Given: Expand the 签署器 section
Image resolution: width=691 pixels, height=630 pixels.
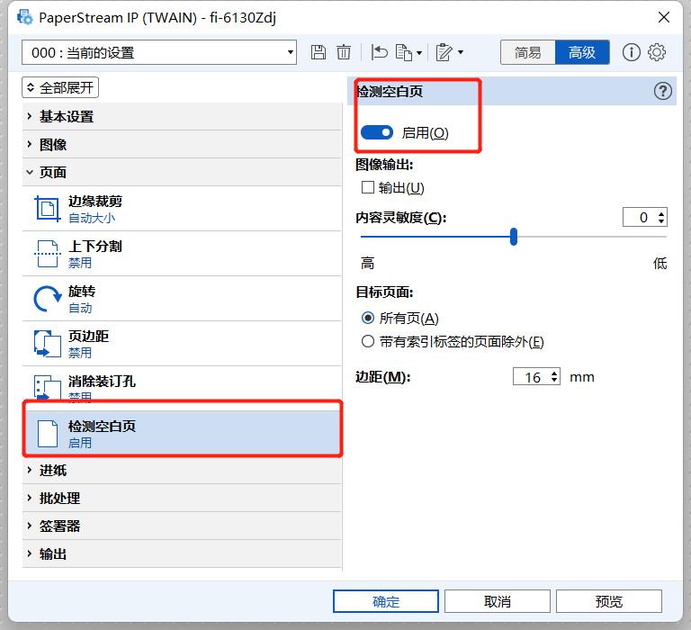Looking at the screenshot, I should (x=182, y=526).
